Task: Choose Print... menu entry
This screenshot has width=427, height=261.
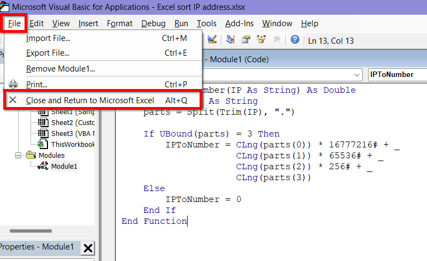Action: (x=103, y=84)
